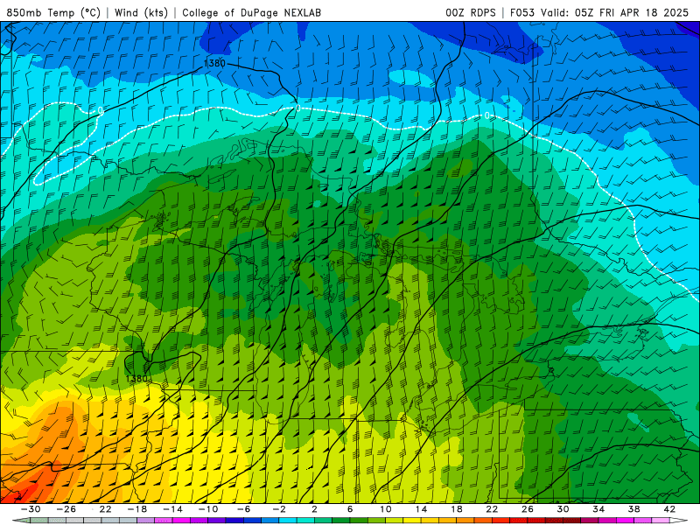
Task: Click the "-10" color scale label
Action: [x=208, y=509]
